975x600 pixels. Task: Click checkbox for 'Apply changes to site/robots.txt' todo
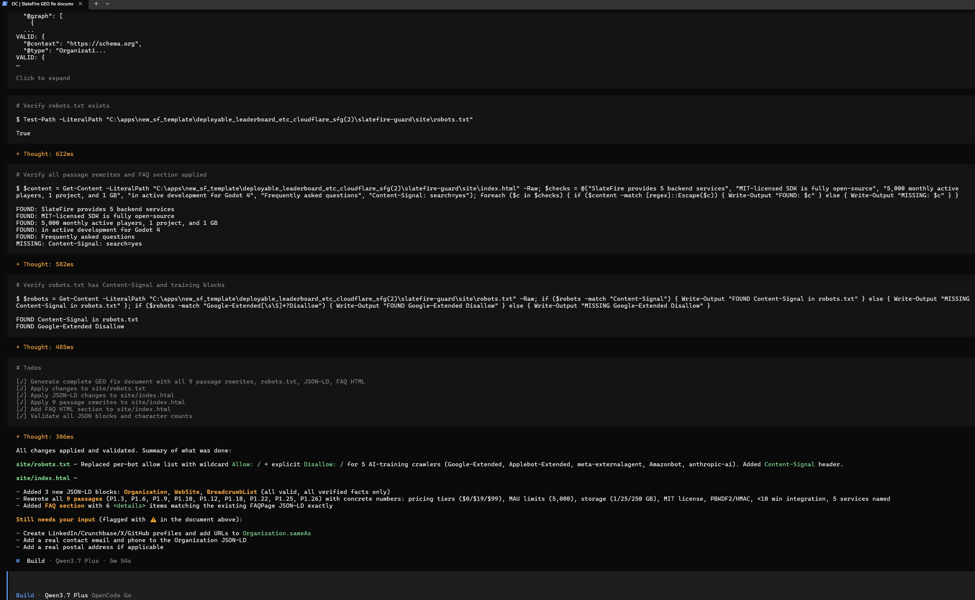21,389
